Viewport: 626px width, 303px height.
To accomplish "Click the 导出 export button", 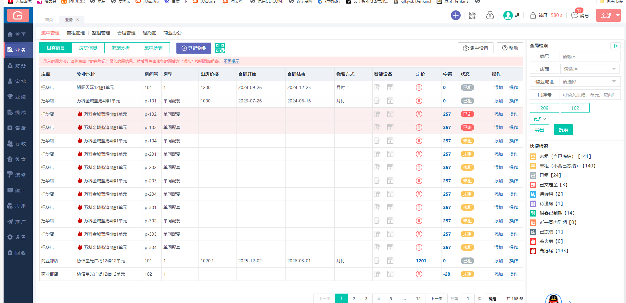I will [540, 130].
